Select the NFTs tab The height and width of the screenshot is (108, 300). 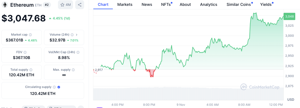[166, 4]
